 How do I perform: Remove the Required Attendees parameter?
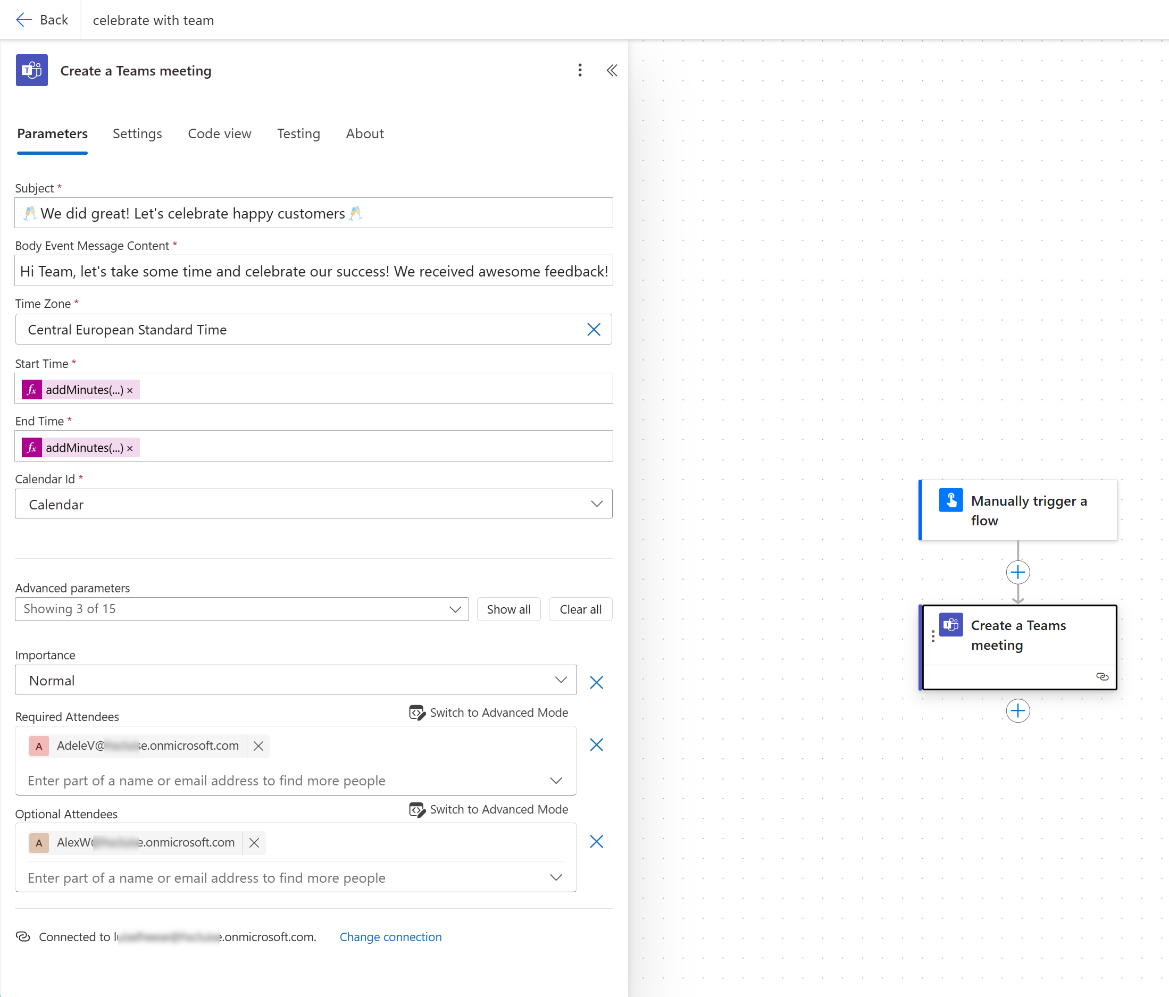tap(596, 745)
